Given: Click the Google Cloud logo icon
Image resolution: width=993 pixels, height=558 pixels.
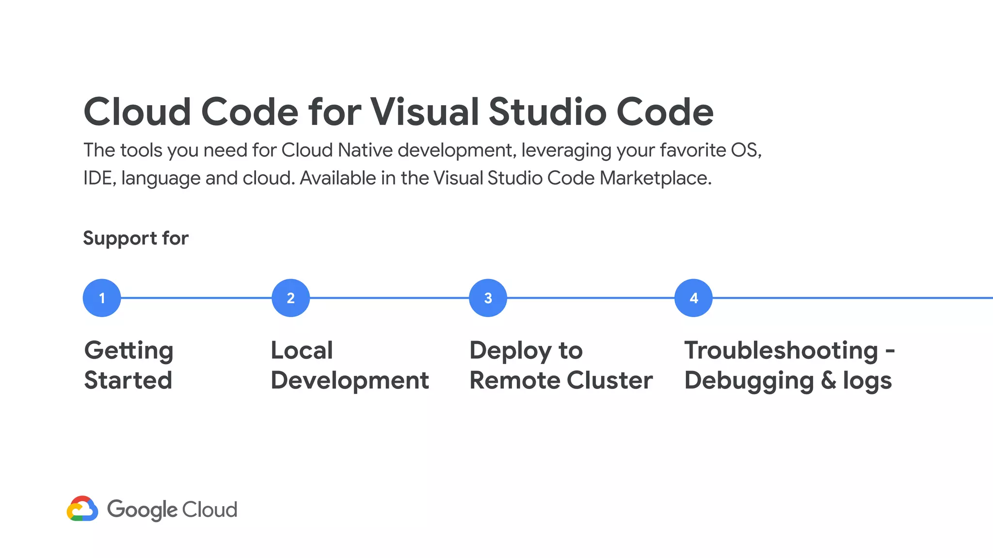Looking at the screenshot, I should (82, 509).
